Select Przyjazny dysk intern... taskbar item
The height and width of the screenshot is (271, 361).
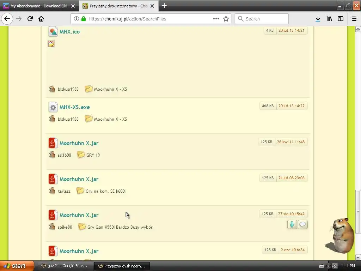point(122,266)
